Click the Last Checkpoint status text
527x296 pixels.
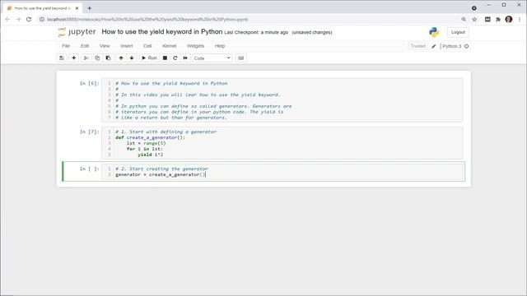[x=256, y=33]
